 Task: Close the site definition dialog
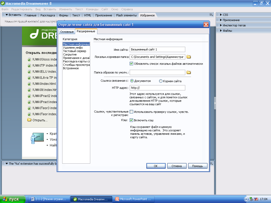[x=206, y=25]
